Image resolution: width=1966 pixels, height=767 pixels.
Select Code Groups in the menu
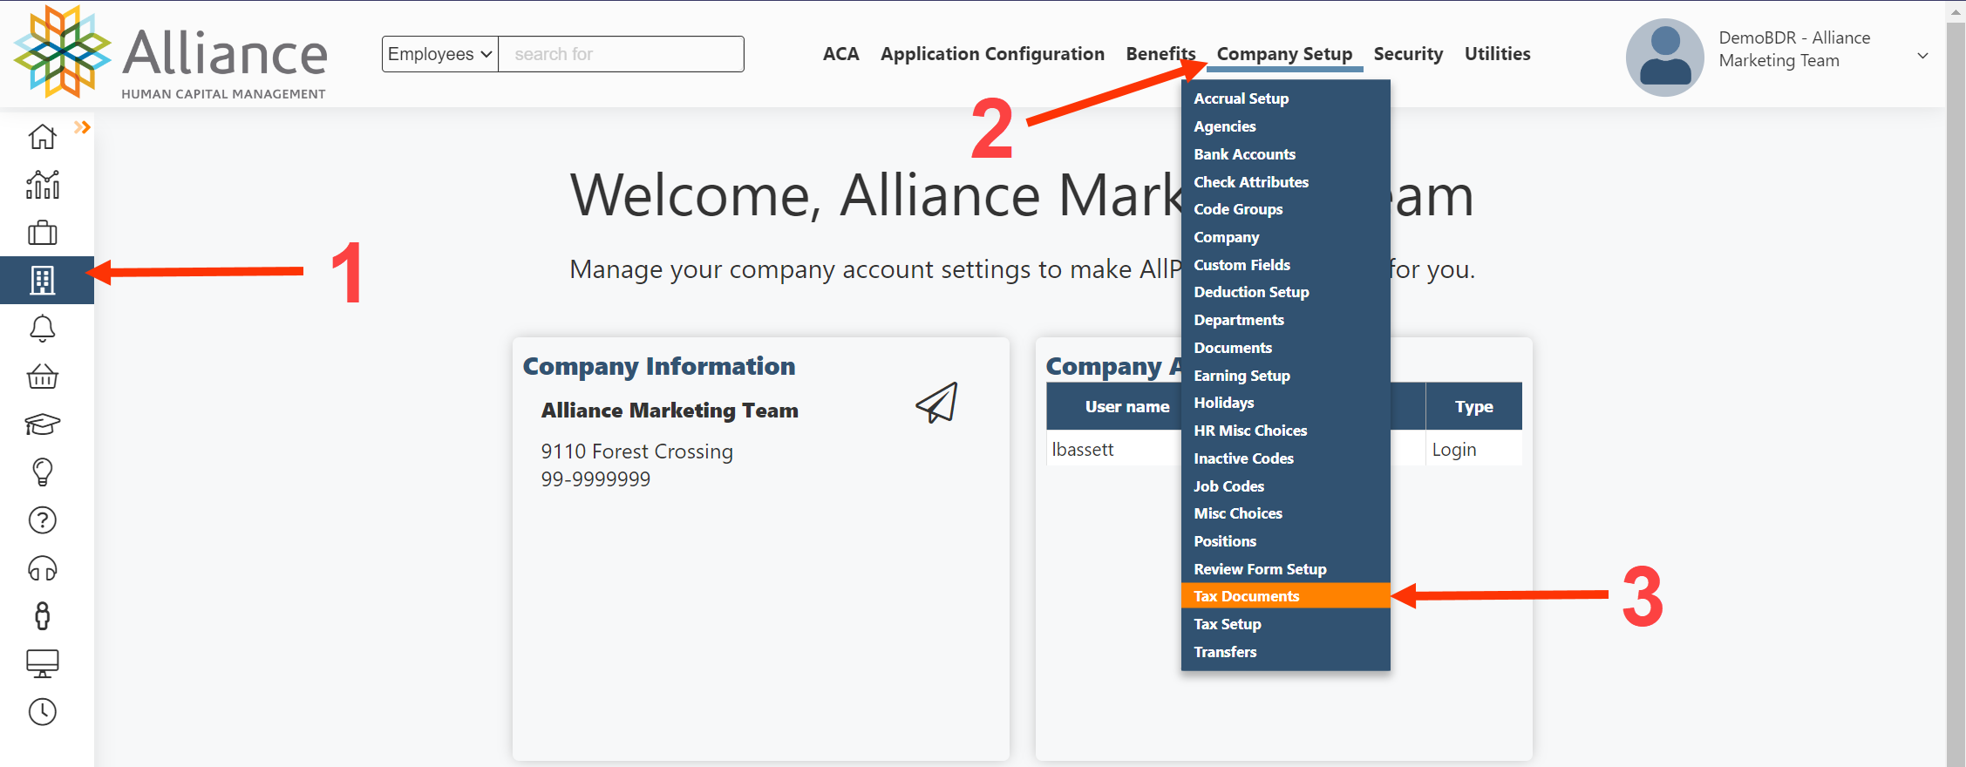[1285, 209]
